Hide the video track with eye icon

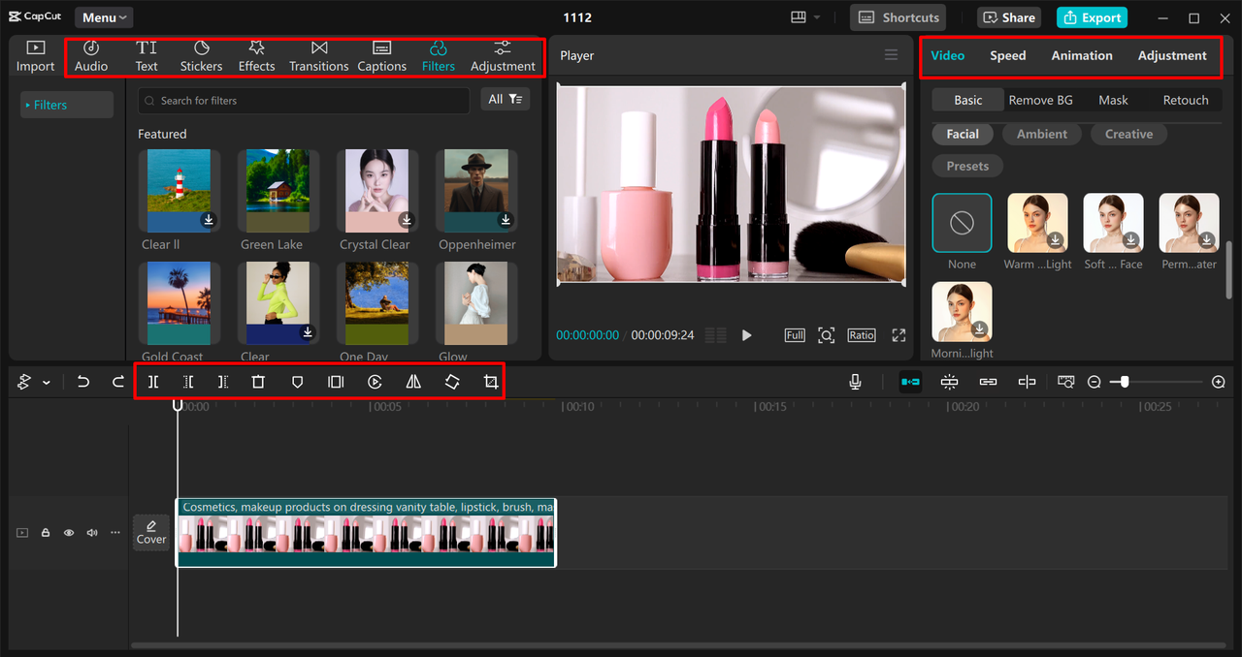(69, 533)
